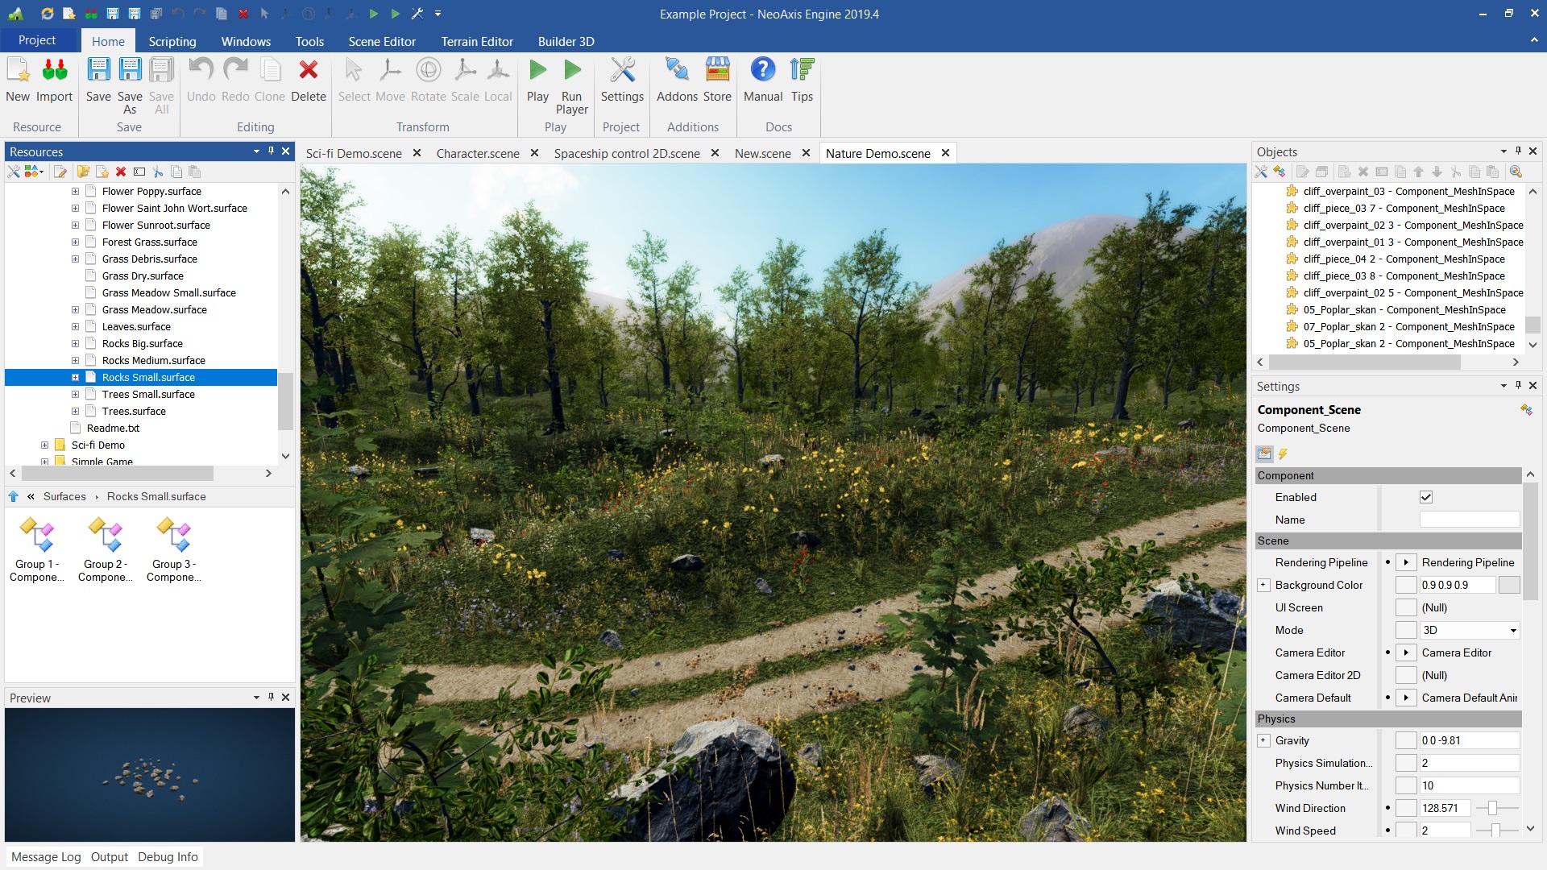Open project Settings wrench icon

click(622, 71)
